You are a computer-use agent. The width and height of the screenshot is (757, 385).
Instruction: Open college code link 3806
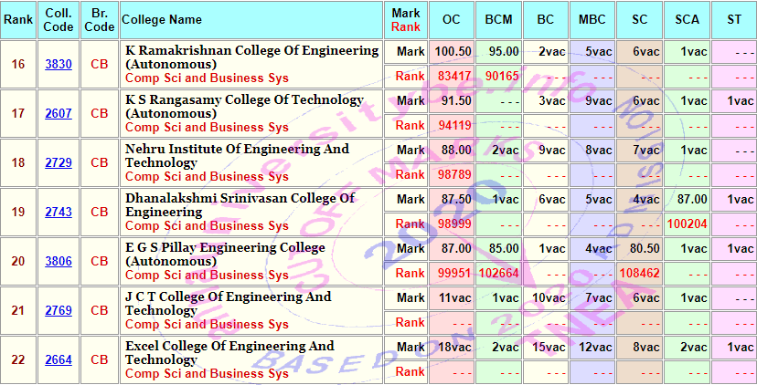pyautogui.click(x=59, y=261)
